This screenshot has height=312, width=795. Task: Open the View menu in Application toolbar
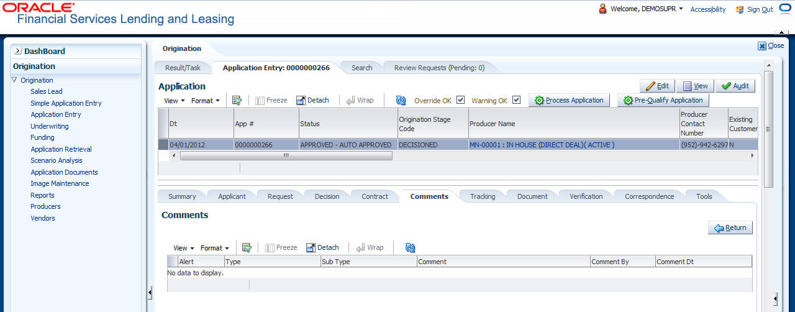coord(174,100)
